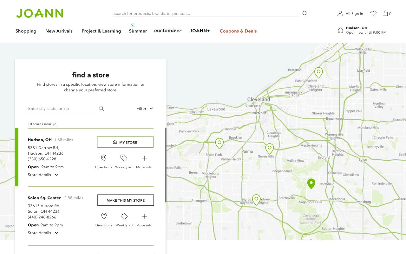Click the header search magnifier icon
Image resolution: width=406 pixels, height=254 pixels.
tap(305, 13)
